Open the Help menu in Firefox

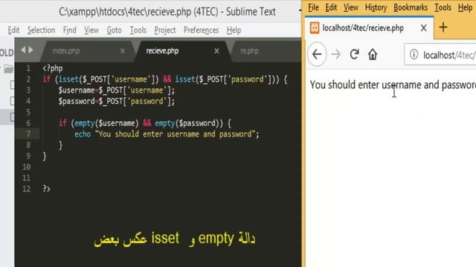465,7
